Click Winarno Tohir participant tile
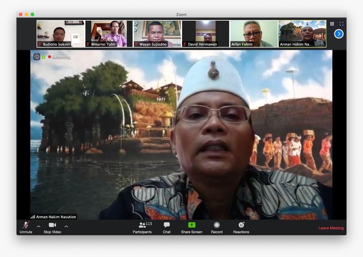 coord(109,34)
